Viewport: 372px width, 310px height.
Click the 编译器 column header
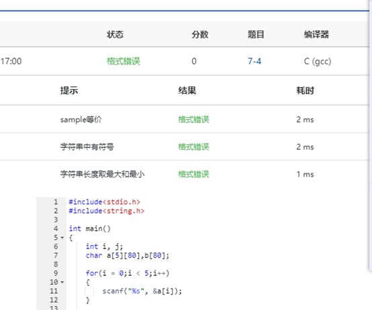[x=316, y=34]
